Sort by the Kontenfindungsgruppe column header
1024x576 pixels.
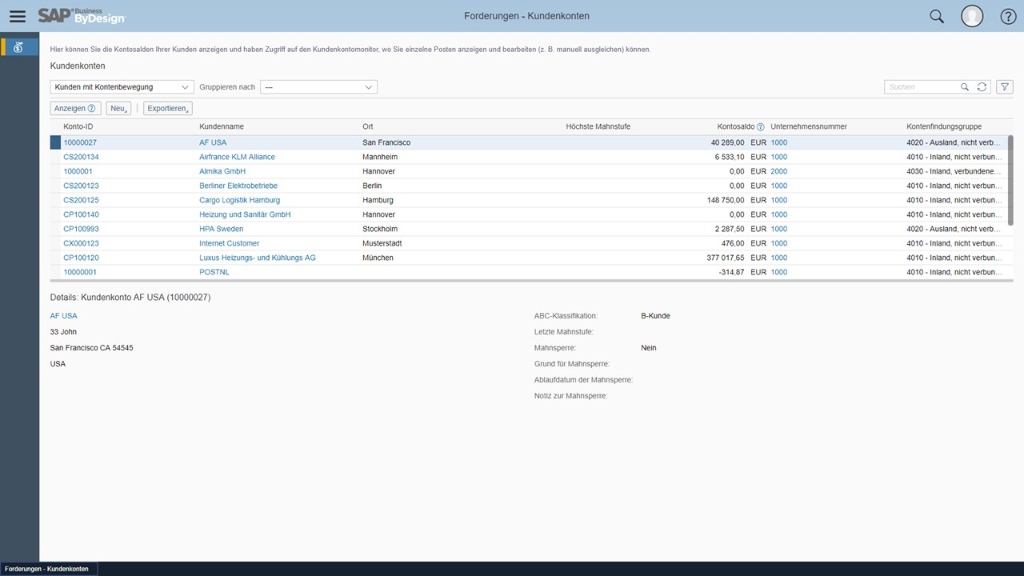tap(944, 126)
